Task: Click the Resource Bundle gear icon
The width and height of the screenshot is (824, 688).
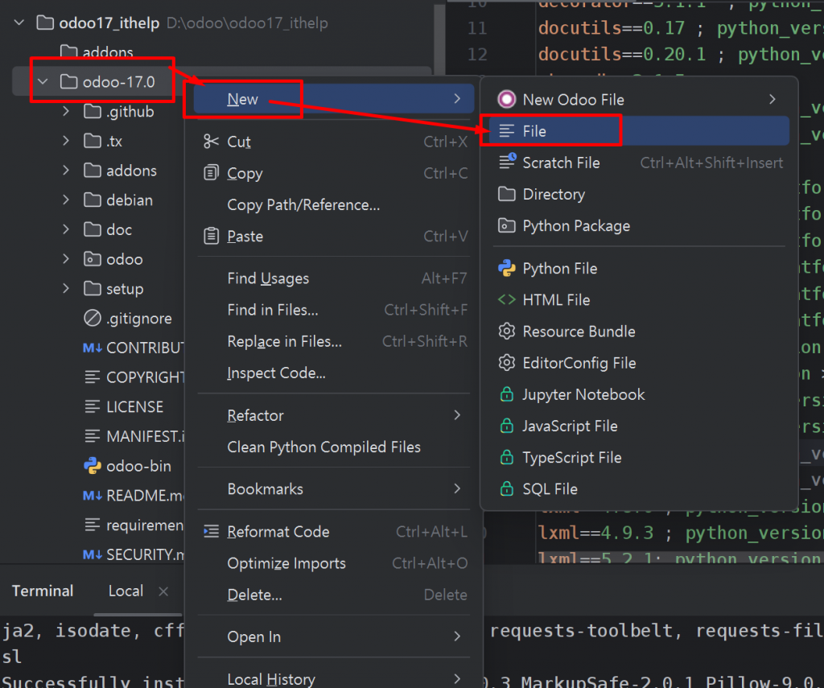Action: (x=507, y=331)
